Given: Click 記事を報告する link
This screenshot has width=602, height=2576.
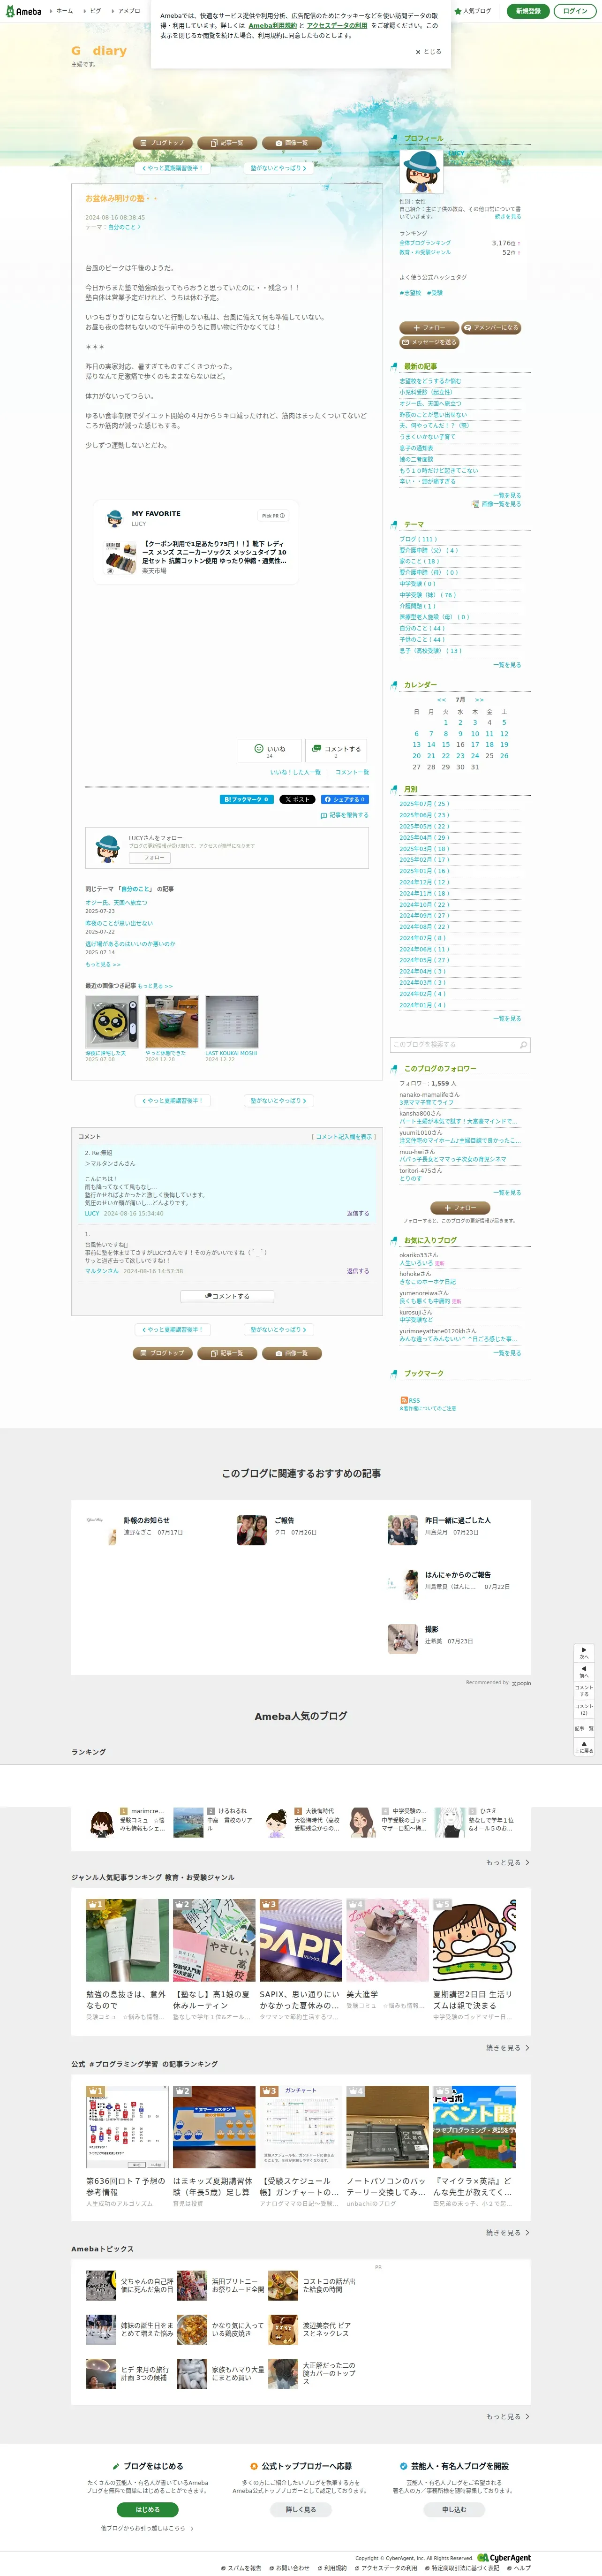Looking at the screenshot, I should (345, 815).
